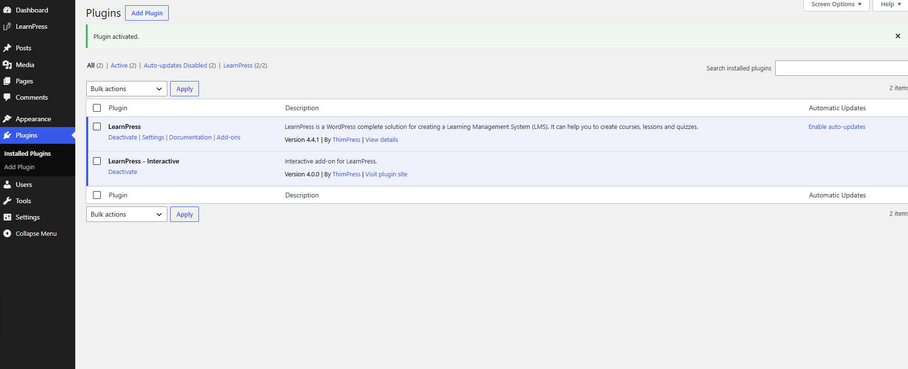Image resolution: width=908 pixels, height=369 pixels.
Task: Filter plugins by Auto-updates Disabled
Action: click(175, 66)
